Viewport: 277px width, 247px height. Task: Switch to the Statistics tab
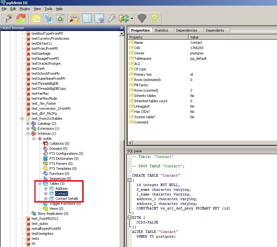(x=161, y=30)
